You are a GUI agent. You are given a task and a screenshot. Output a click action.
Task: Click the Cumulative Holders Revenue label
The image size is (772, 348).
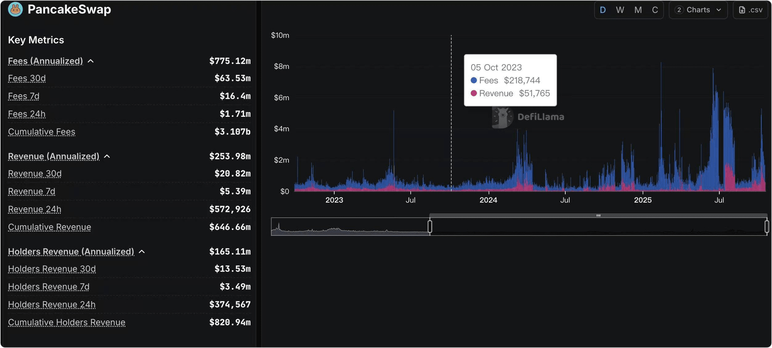tap(67, 322)
